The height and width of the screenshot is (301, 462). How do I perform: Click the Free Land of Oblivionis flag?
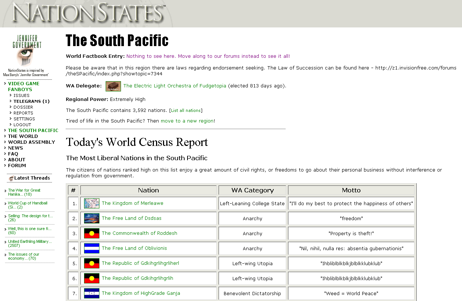coord(92,248)
